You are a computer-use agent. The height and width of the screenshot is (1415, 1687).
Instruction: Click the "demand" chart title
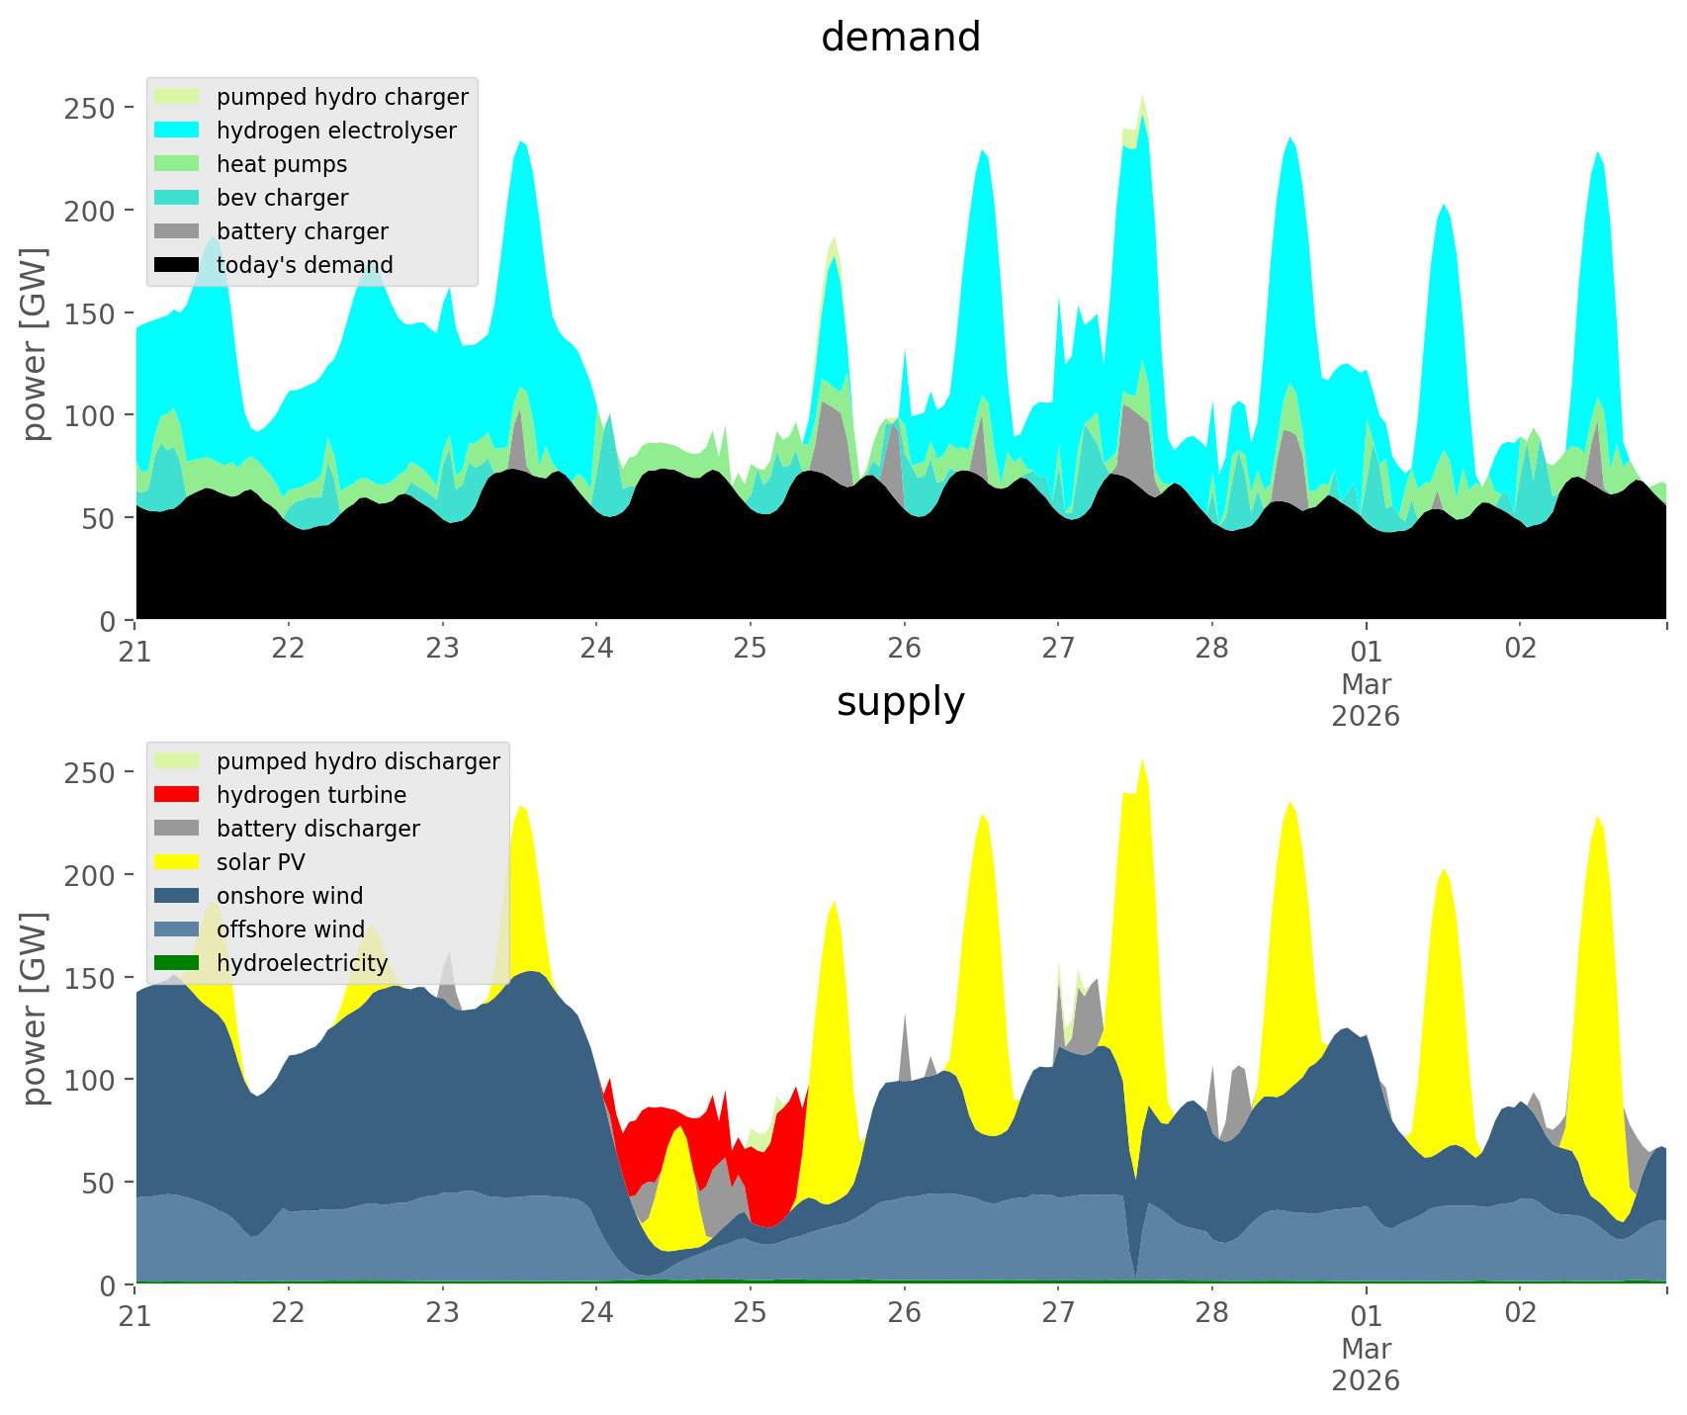tap(900, 38)
